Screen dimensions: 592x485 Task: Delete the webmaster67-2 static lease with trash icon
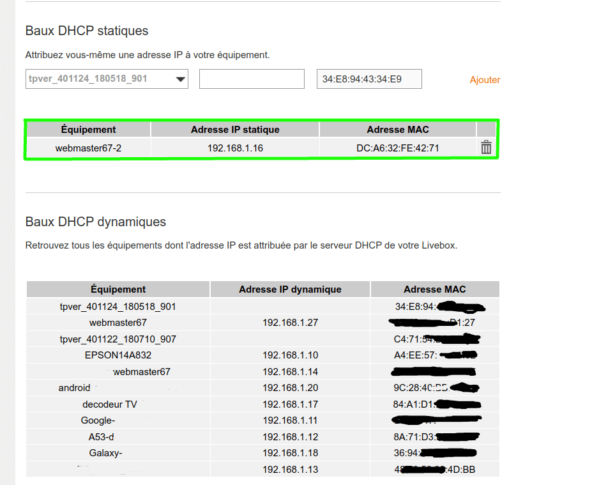(486, 148)
